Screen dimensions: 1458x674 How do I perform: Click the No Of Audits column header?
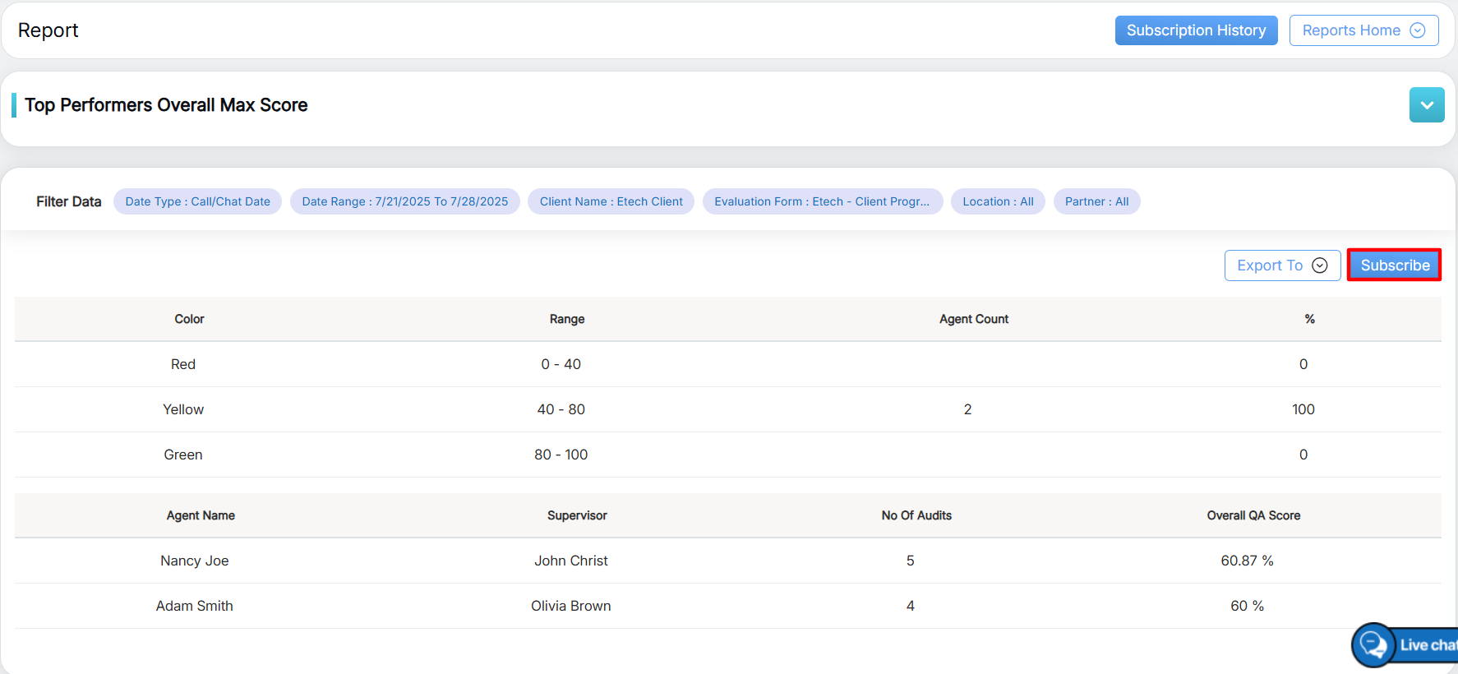pos(916,515)
